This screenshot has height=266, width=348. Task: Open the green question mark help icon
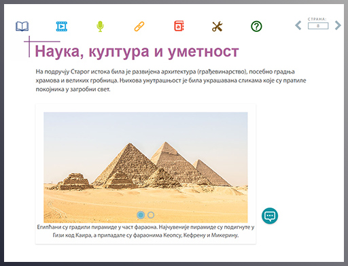(x=256, y=27)
